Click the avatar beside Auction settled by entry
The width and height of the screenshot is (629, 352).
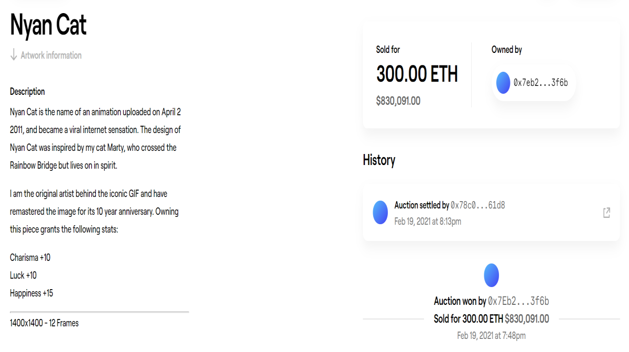pyautogui.click(x=380, y=213)
